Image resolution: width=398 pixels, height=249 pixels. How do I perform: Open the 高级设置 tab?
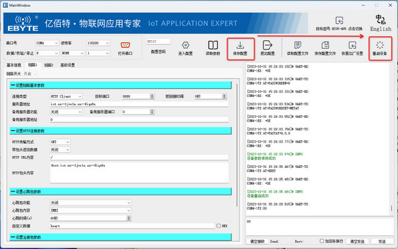click(x=68, y=65)
